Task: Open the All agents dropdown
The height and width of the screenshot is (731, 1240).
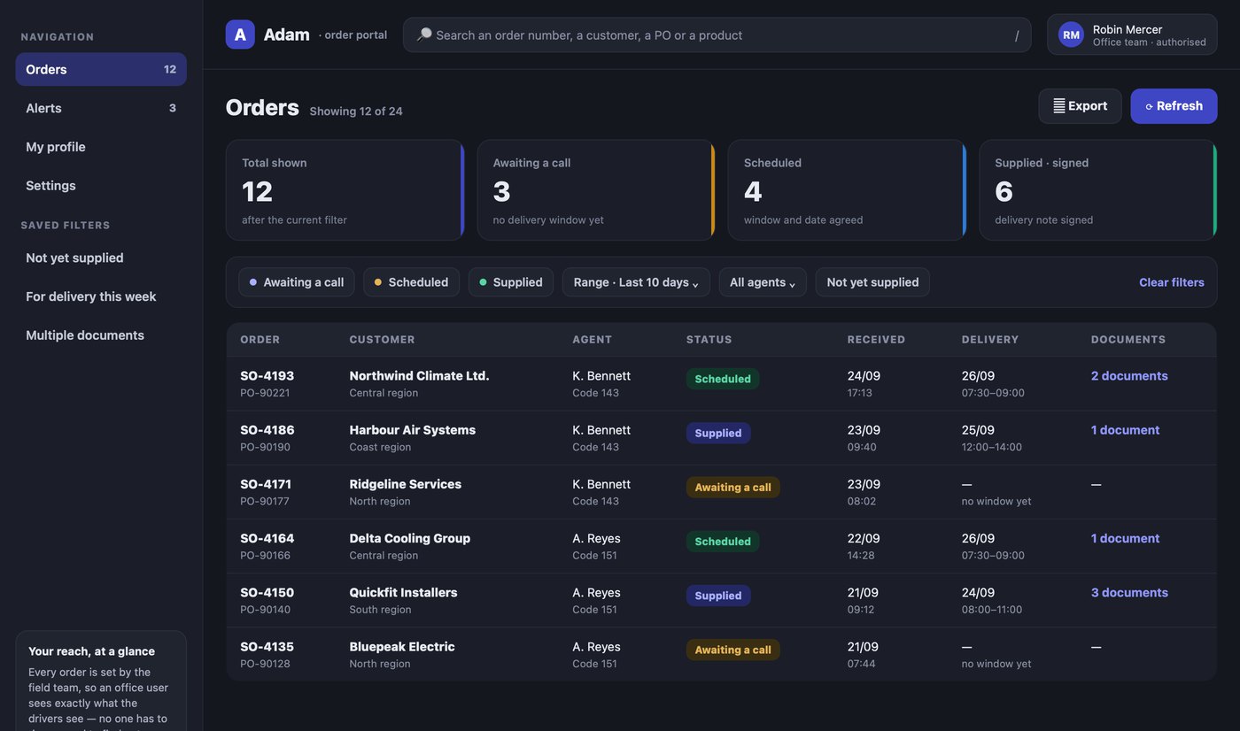Action: pos(763,282)
